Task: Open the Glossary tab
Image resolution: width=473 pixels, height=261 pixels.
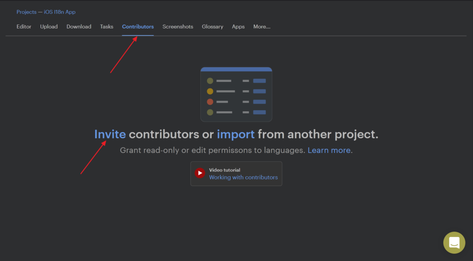Action: [212, 27]
